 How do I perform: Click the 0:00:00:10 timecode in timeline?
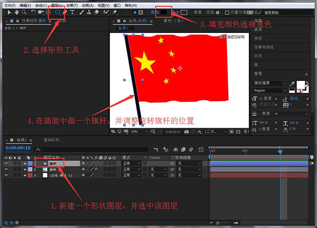18,148
